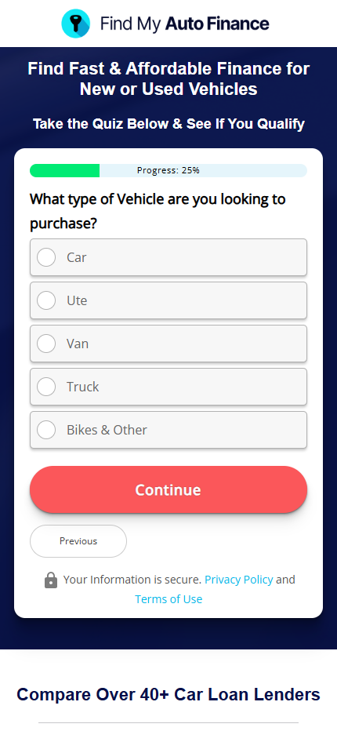
Task: Open the Terms of Use link
Action: pyautogui.click(x=168, y=599)
